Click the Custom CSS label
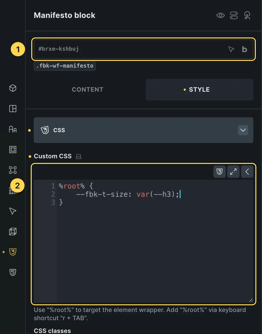The width and height of the screenshot is (262, 334). 53,156
